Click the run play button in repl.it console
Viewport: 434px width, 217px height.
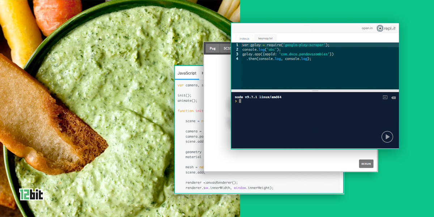[387, 137]
